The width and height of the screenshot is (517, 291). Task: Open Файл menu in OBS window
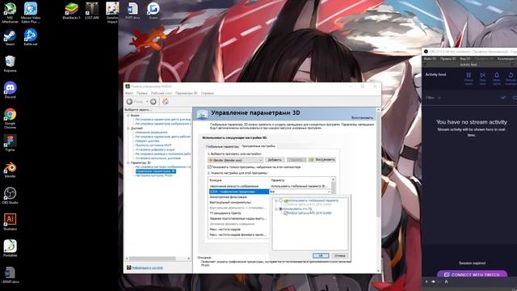coord(430,59)
